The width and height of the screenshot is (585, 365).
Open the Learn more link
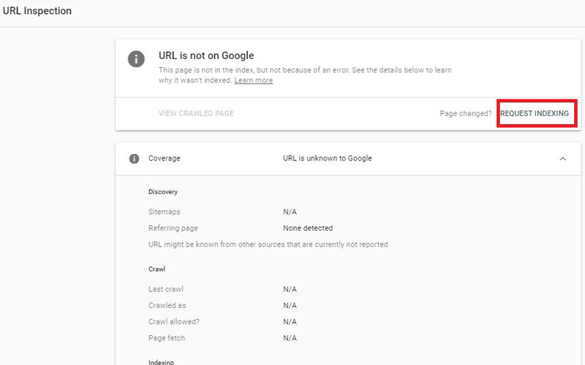click(x=253, y=80)
